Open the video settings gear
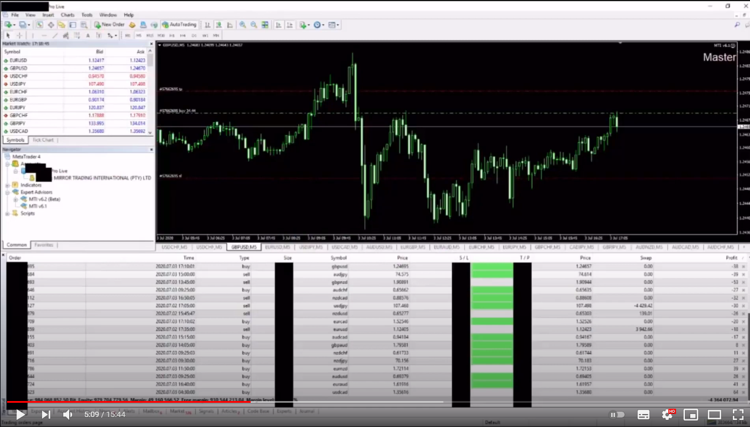 point(667,415)
